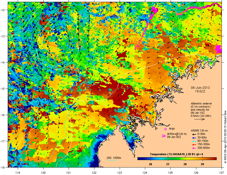Select the black 0-30m arrow in legend

[194, 134]
